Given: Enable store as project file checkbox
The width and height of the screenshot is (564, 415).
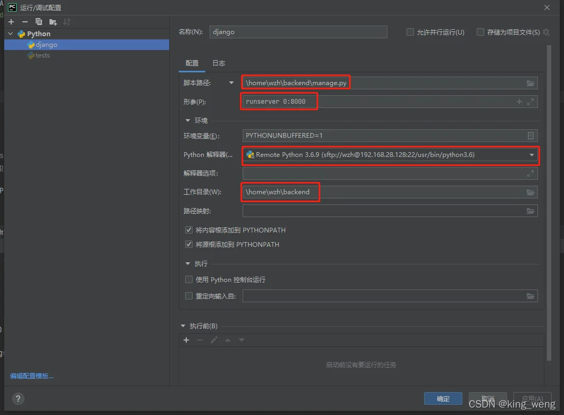Looking at the screenshot, I should click(x=480, y=32).
